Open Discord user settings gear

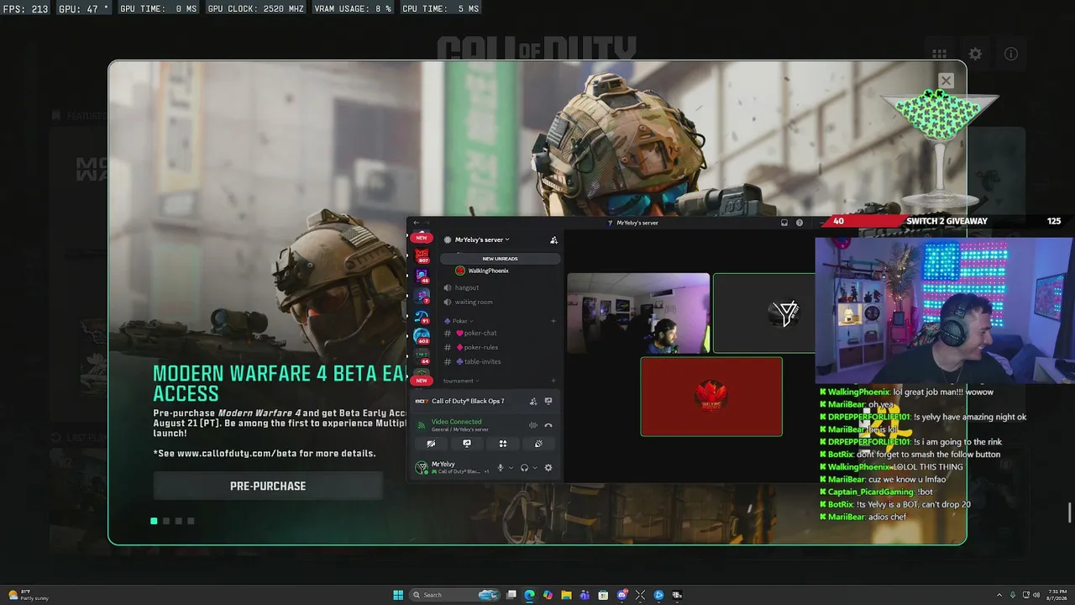point(548,468)
